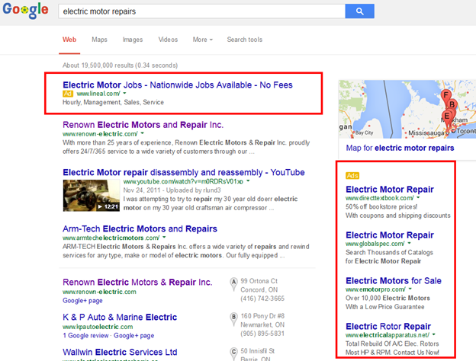Image resolution: width=476 pixels, height=361 pixels.
Task: Expand dropdown arrow beside the youtube.com URL
Action: click(x=248, y=181)
